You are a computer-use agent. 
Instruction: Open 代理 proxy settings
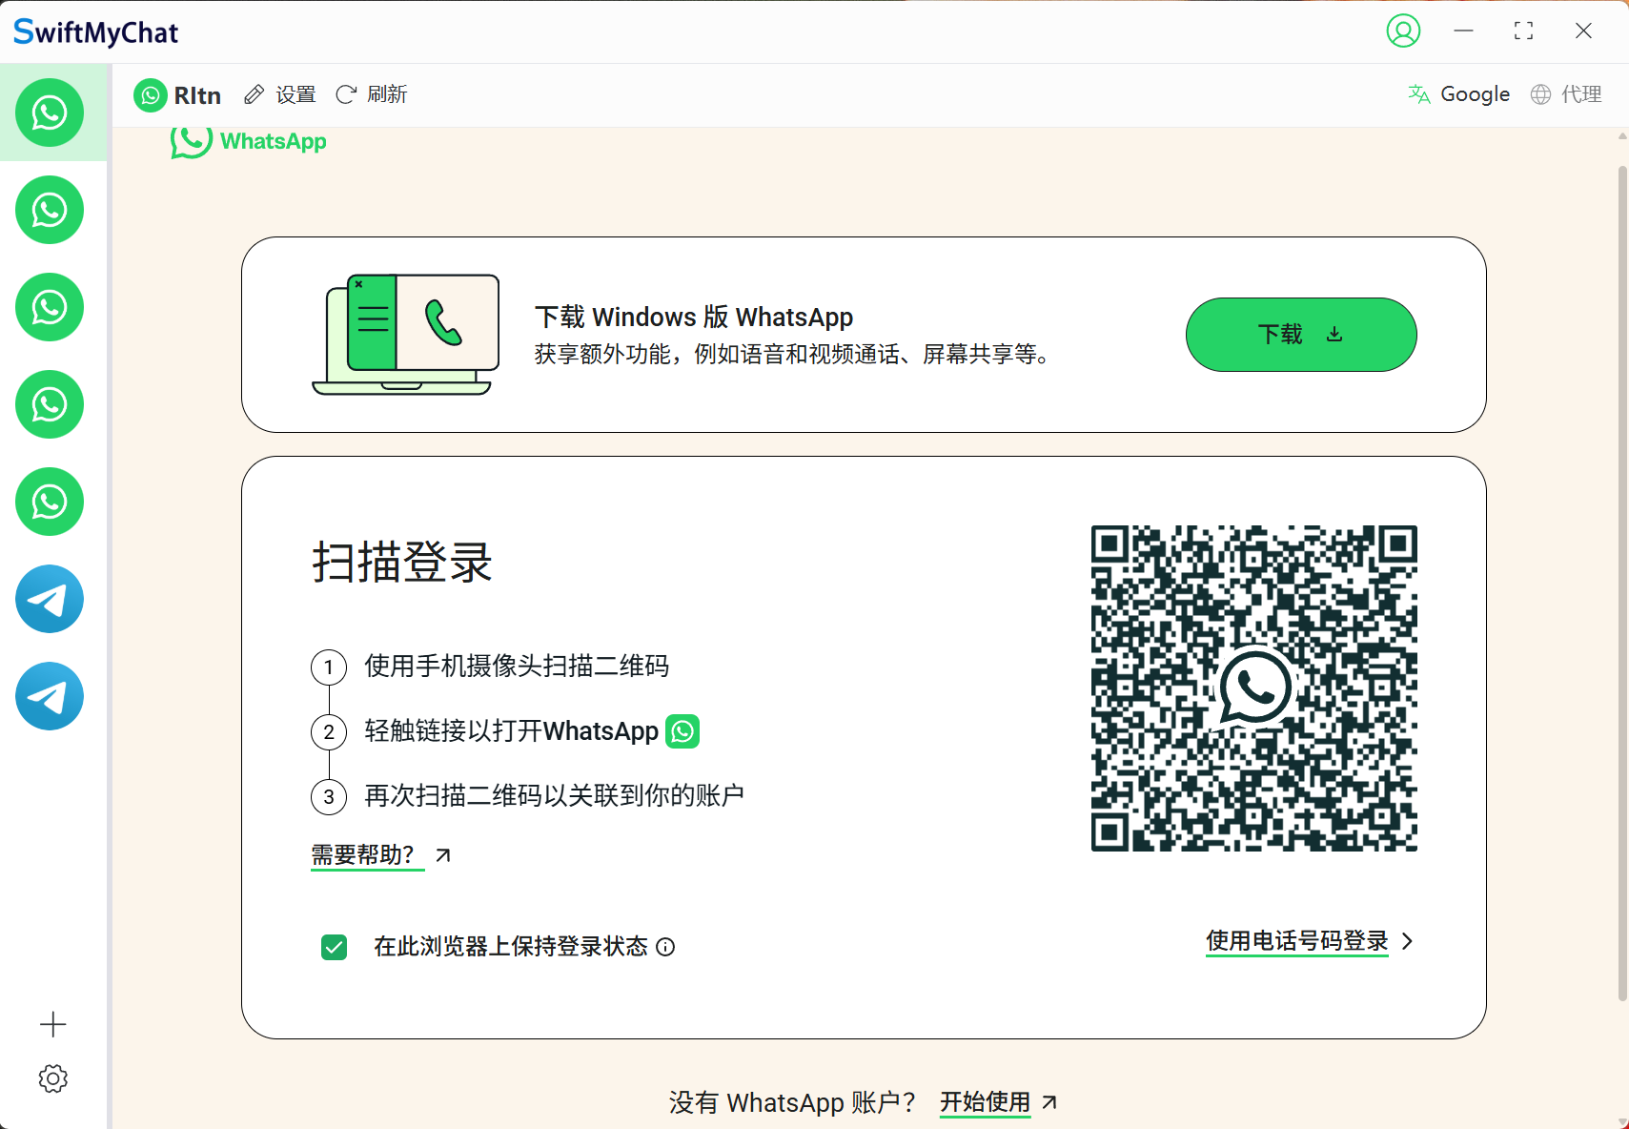[x=1566, y=94]
